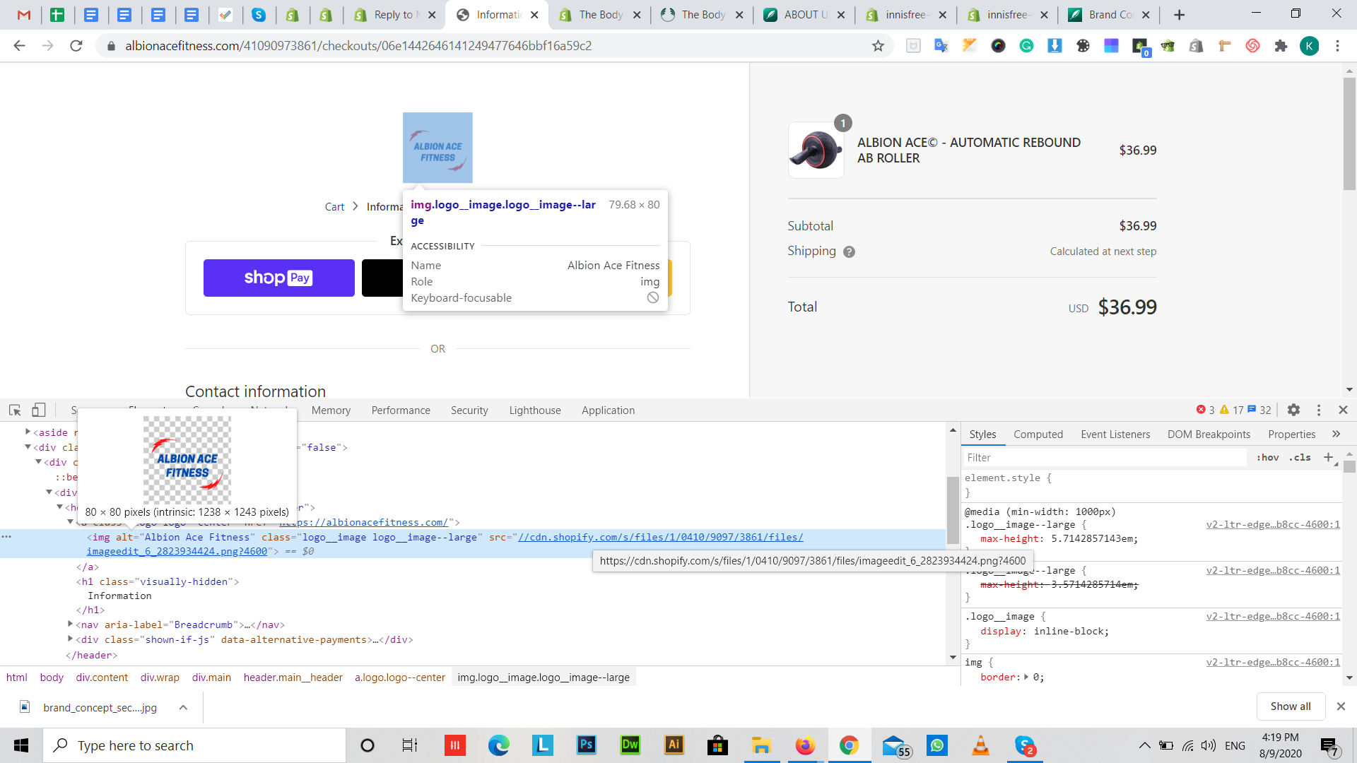Viewport: 1357px width, 763px height.
Task: Open the Extensions puzzle icon
Action: coord(1281,46)
